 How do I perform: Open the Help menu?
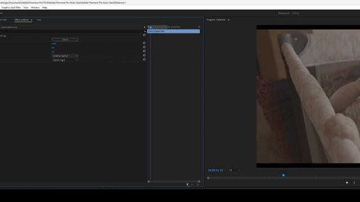point(44,7)
